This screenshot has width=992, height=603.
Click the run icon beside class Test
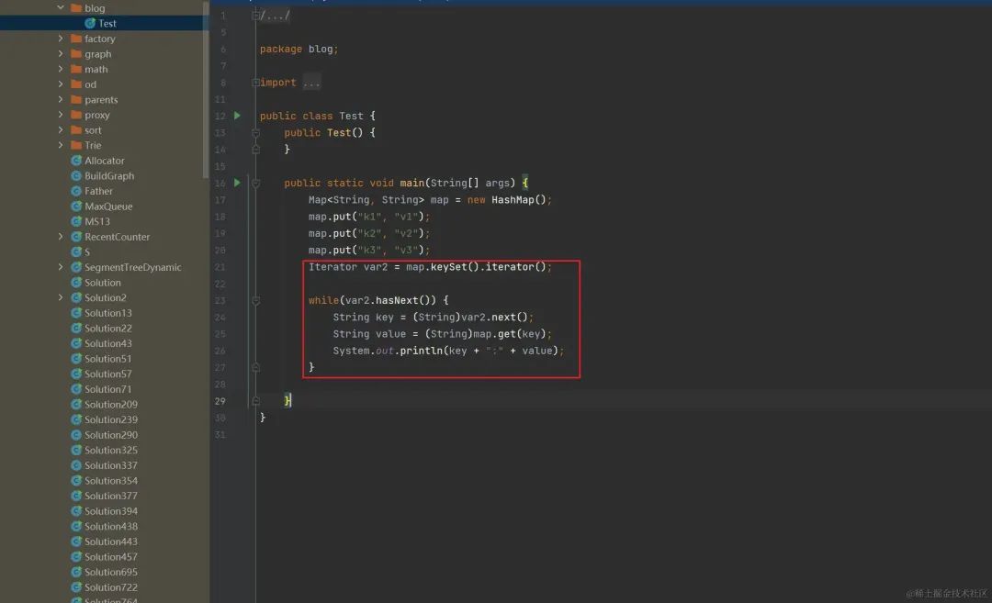click(237, 116)
